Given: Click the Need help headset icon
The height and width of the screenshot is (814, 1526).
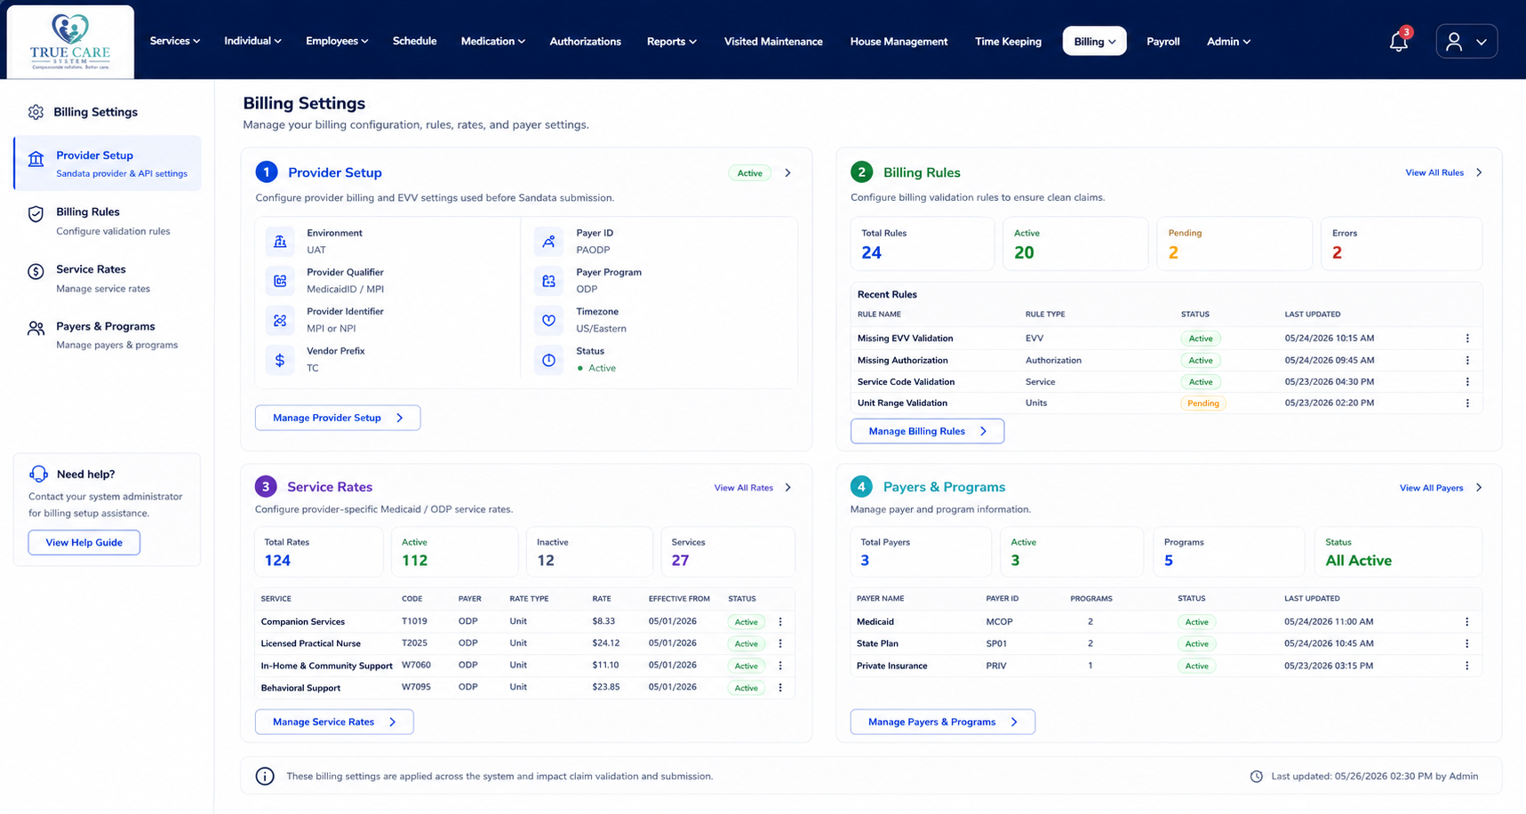Looking at the screenshot, I should (x=38, y=474).
